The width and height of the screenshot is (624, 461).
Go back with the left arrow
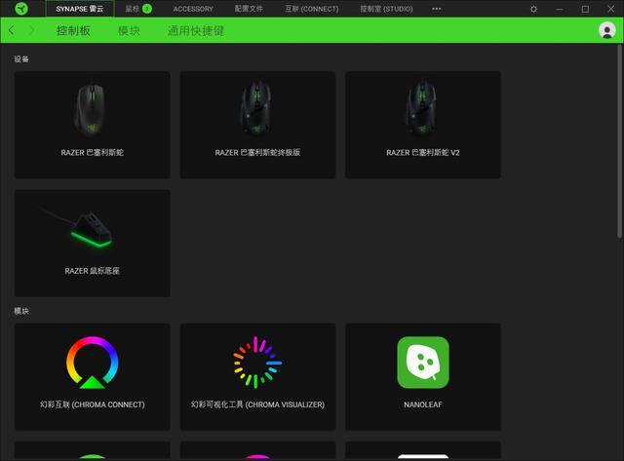pos(11,30)
